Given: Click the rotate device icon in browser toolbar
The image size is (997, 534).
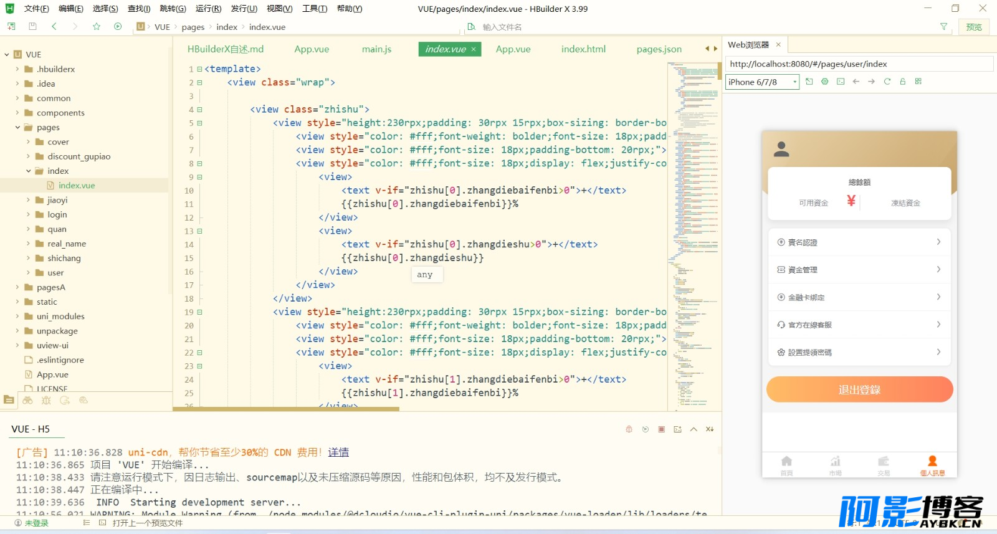Looking at the screenshot, I should coord(809,82).
